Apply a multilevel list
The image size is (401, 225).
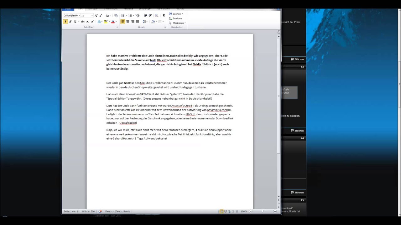(x=137, y=15)
